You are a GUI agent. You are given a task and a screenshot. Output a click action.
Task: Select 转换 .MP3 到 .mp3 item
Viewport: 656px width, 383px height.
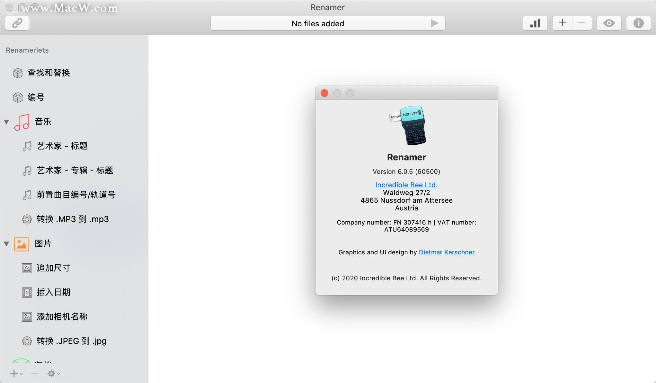pyautogui.click(x=73, y=219)
